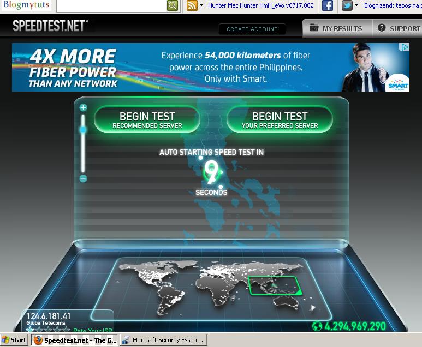Open the Windows Start button
This screenshot has width=422, height=347.
(14, 340)
